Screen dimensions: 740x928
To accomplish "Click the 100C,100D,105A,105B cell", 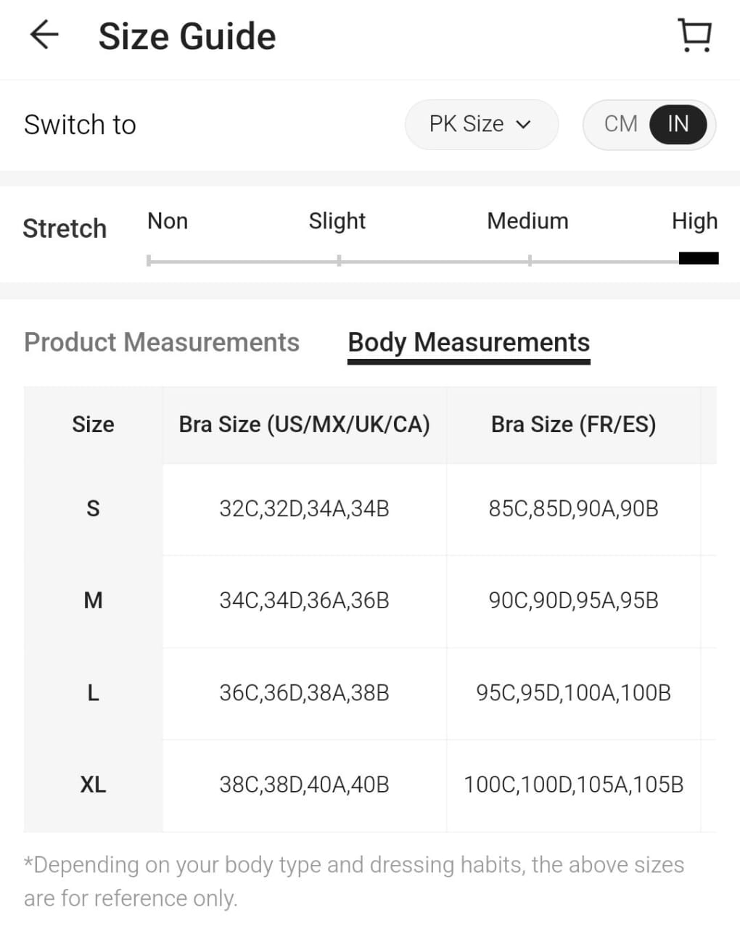I will (573, 784).
